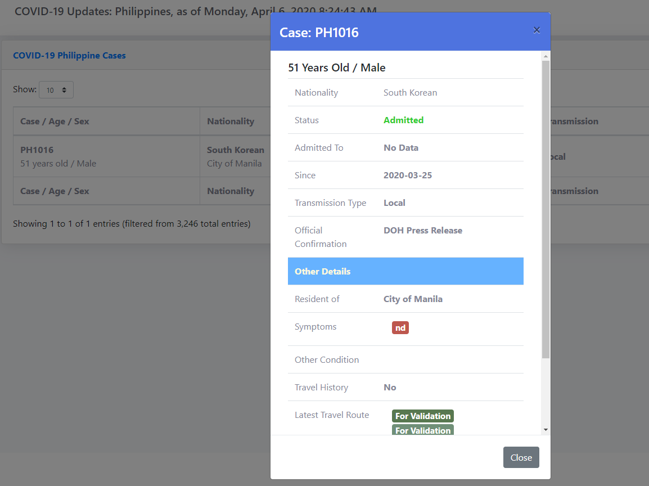Open COVID-19 Philippine Cases heading link
The image size is (649, 486).
[x=69, y=56]
